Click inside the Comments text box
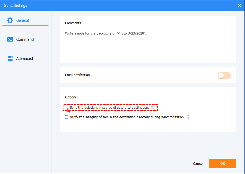Screen dimensions: 245x174 [148, 49]
